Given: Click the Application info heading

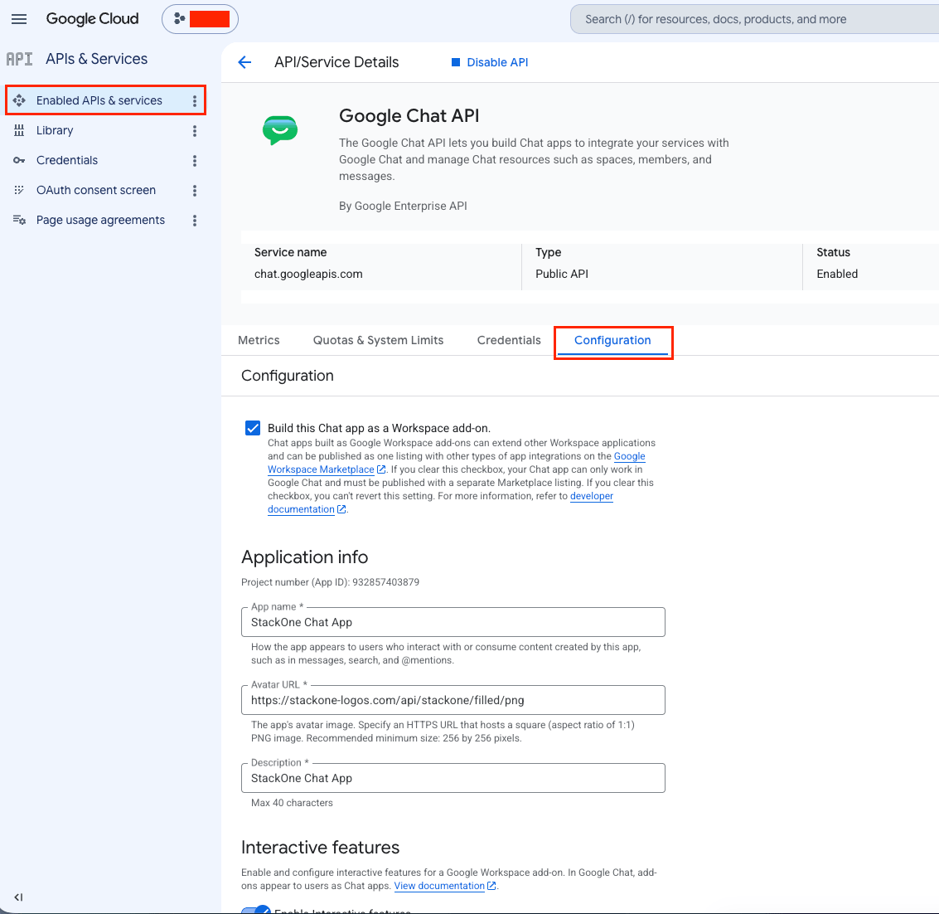Looking at the screenshot, I should point(304,557).
